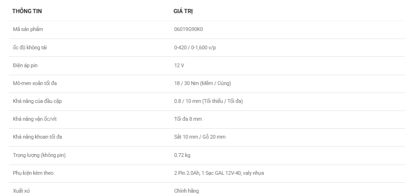
Task: Click the ốc độ không tải row label
Action: (x=30, y=47)
